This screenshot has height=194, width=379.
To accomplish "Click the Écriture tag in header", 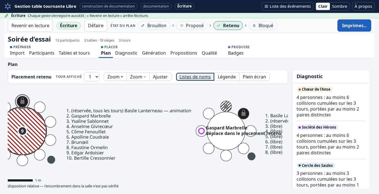I will tap(185, 6).
